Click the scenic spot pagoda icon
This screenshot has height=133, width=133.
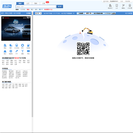[5, 51]
